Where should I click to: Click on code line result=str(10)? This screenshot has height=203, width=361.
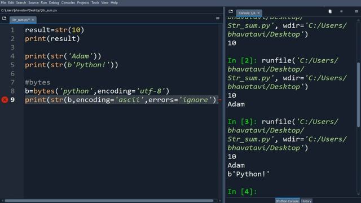55,30
